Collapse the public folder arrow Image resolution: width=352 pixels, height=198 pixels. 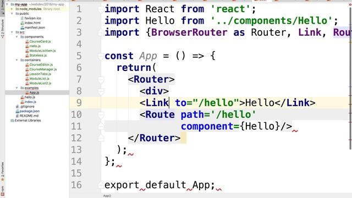pos(12,14)
